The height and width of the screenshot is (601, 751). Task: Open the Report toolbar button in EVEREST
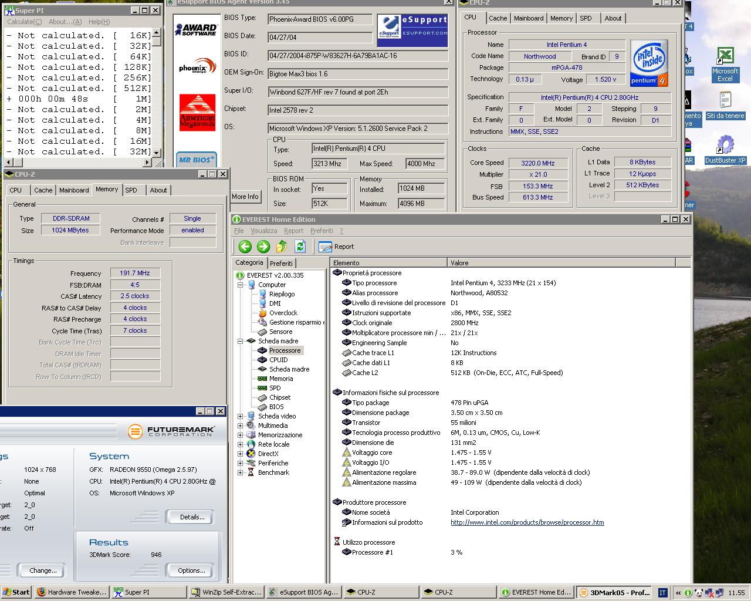click(336, 247)
